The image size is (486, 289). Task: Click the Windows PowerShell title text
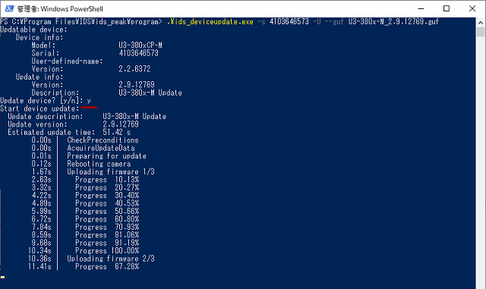point(60,9)
